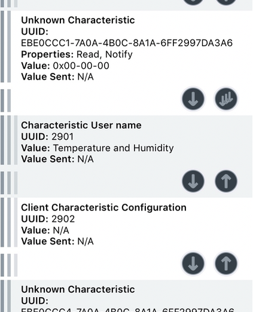Select the bottom Unknown Characteristic heading
The image size is (262, 312).
click(x=78, y=289)
